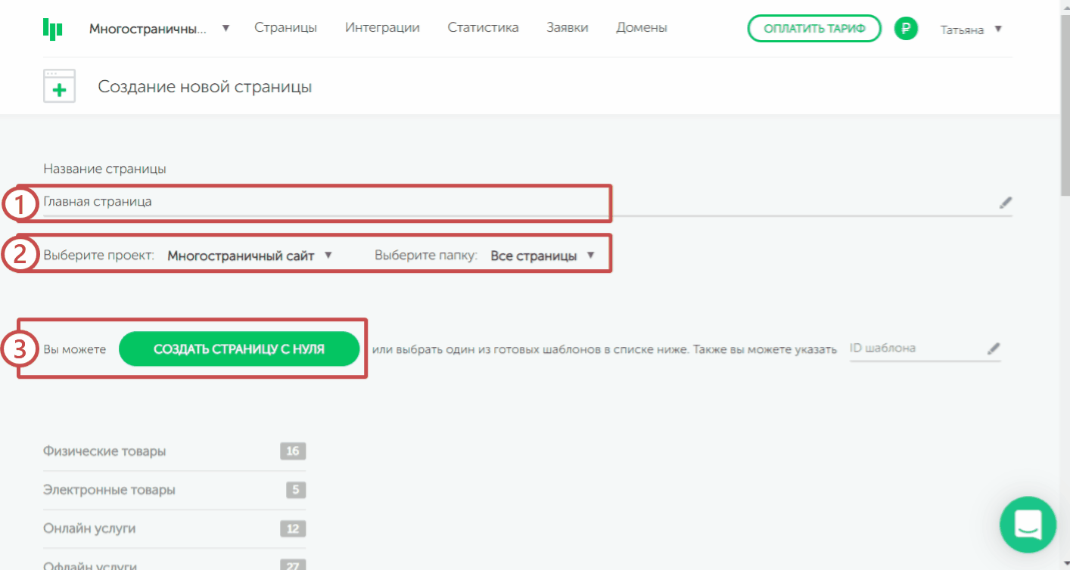The height and width of the screenshot is (570, 1070).
Task: Switch to the Статистика section
Action: coord(483,28)
